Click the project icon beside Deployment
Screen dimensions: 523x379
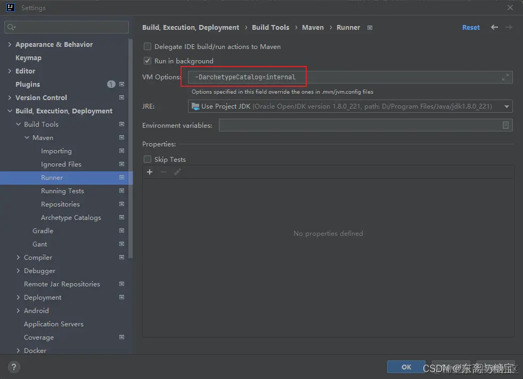[x=122, y=298]
